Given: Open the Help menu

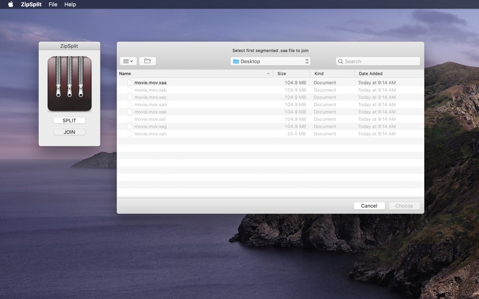Looking at the screenshot, I should (x=70, y=4).
